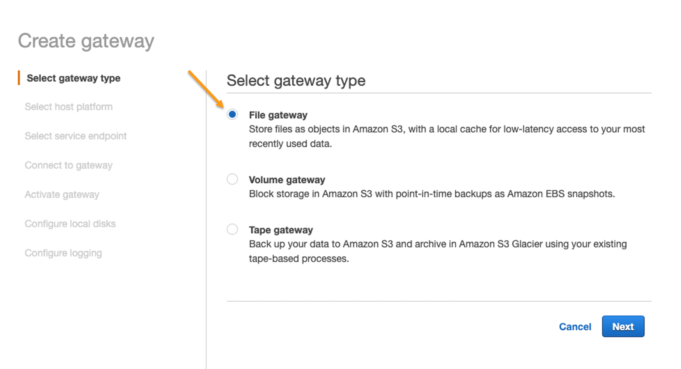Select the Connect to gateway step
This screenshot has height=369, width=681.
click(x=68, y=165)
